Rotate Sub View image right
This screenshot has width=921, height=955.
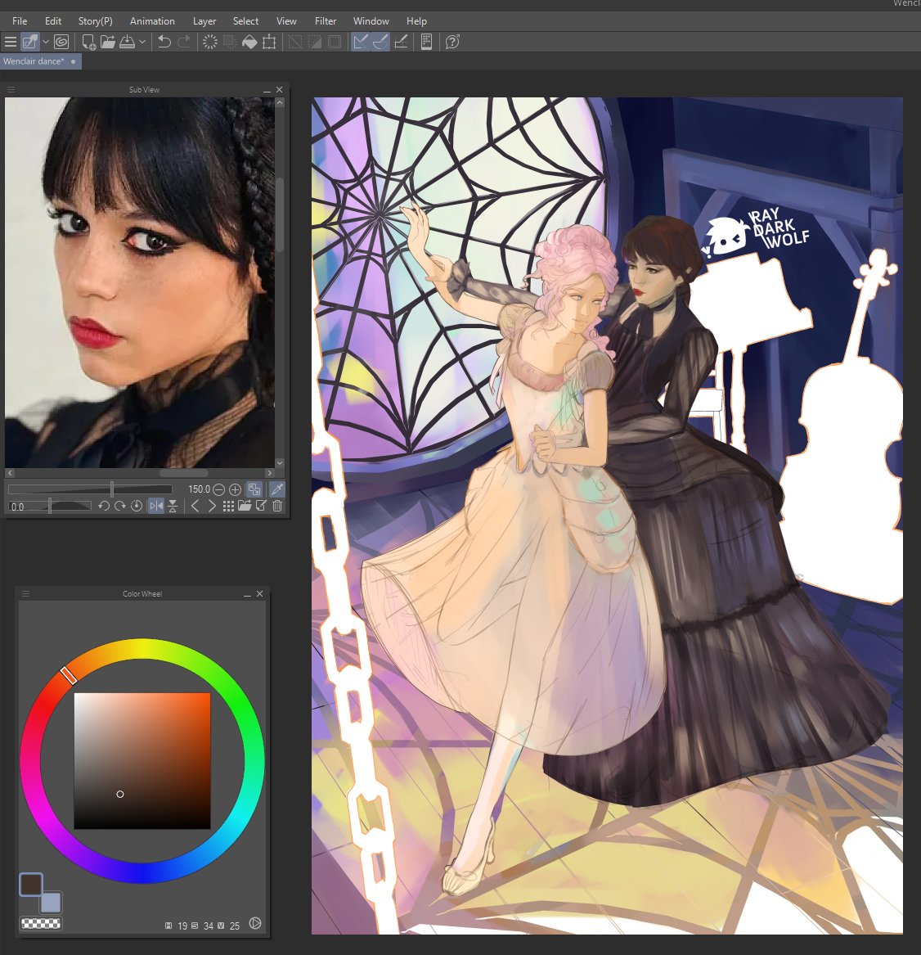120,506
